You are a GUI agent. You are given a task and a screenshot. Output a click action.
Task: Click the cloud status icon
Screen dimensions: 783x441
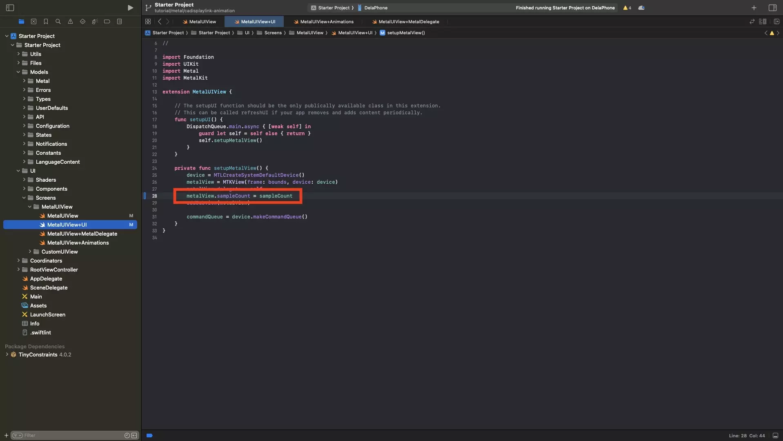tap(641, 8)
